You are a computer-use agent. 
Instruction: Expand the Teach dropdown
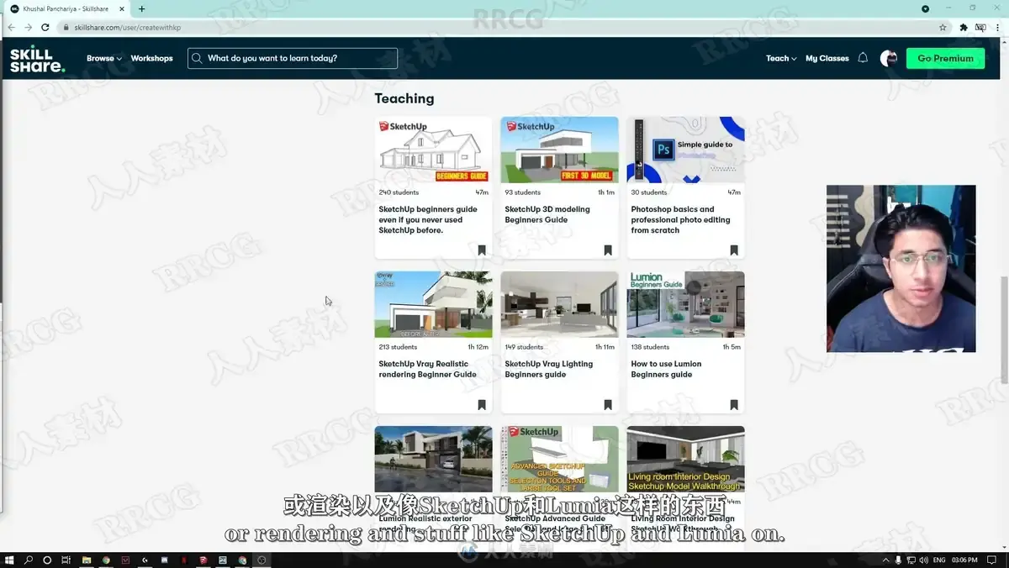tap(781, 58)
